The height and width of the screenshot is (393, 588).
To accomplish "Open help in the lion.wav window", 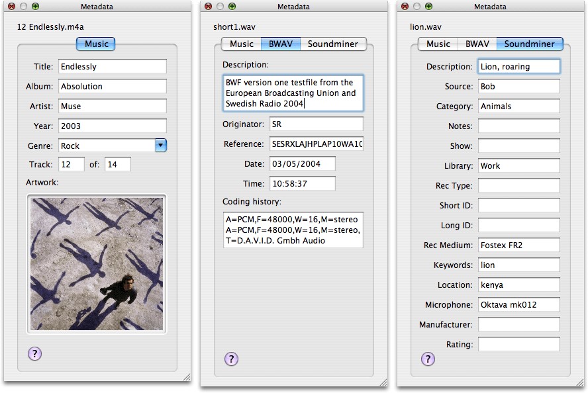I will [428, 359].
